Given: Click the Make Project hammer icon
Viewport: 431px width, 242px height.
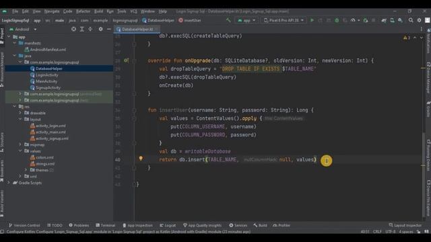Looking at the screenshot, I should (228, 20).
